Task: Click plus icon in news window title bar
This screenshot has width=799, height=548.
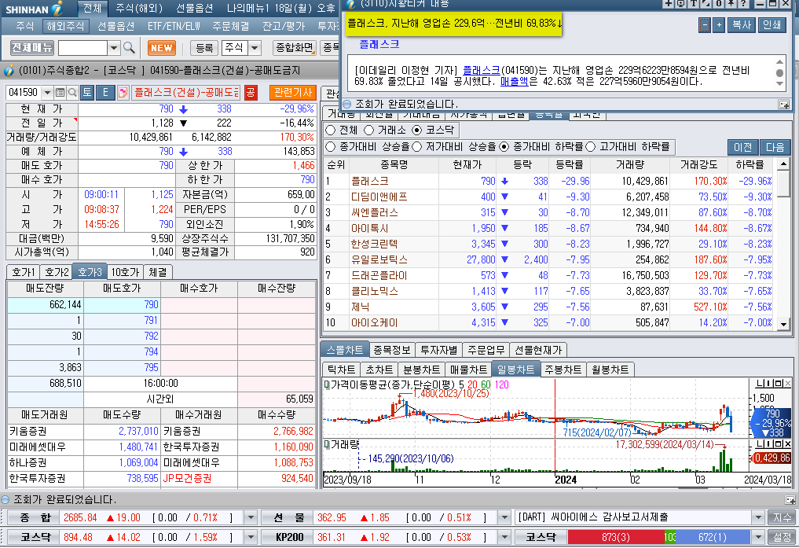Action: click(x=668, y=4)
